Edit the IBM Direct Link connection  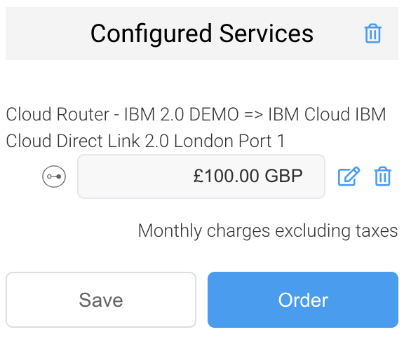click(349, 177)
